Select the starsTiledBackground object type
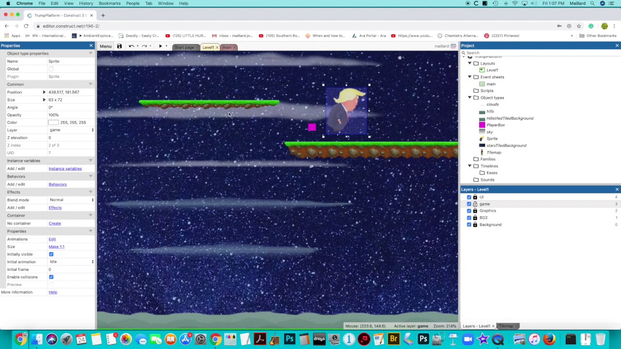 [506, 145]
